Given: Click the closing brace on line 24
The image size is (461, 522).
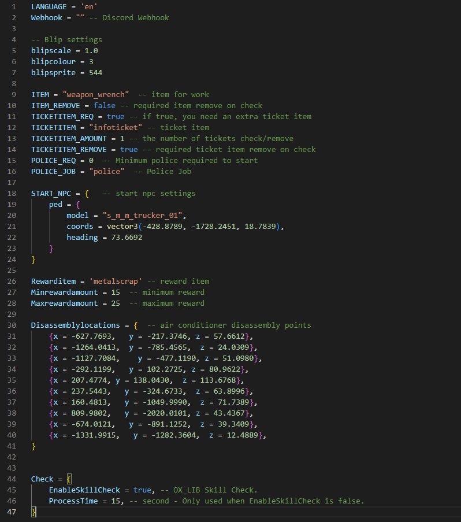Looking at the screenshot, I should tap(34, 260).
